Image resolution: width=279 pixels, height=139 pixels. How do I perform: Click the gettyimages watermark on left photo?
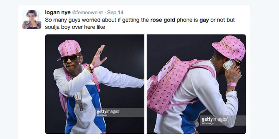tap(108, 112)
